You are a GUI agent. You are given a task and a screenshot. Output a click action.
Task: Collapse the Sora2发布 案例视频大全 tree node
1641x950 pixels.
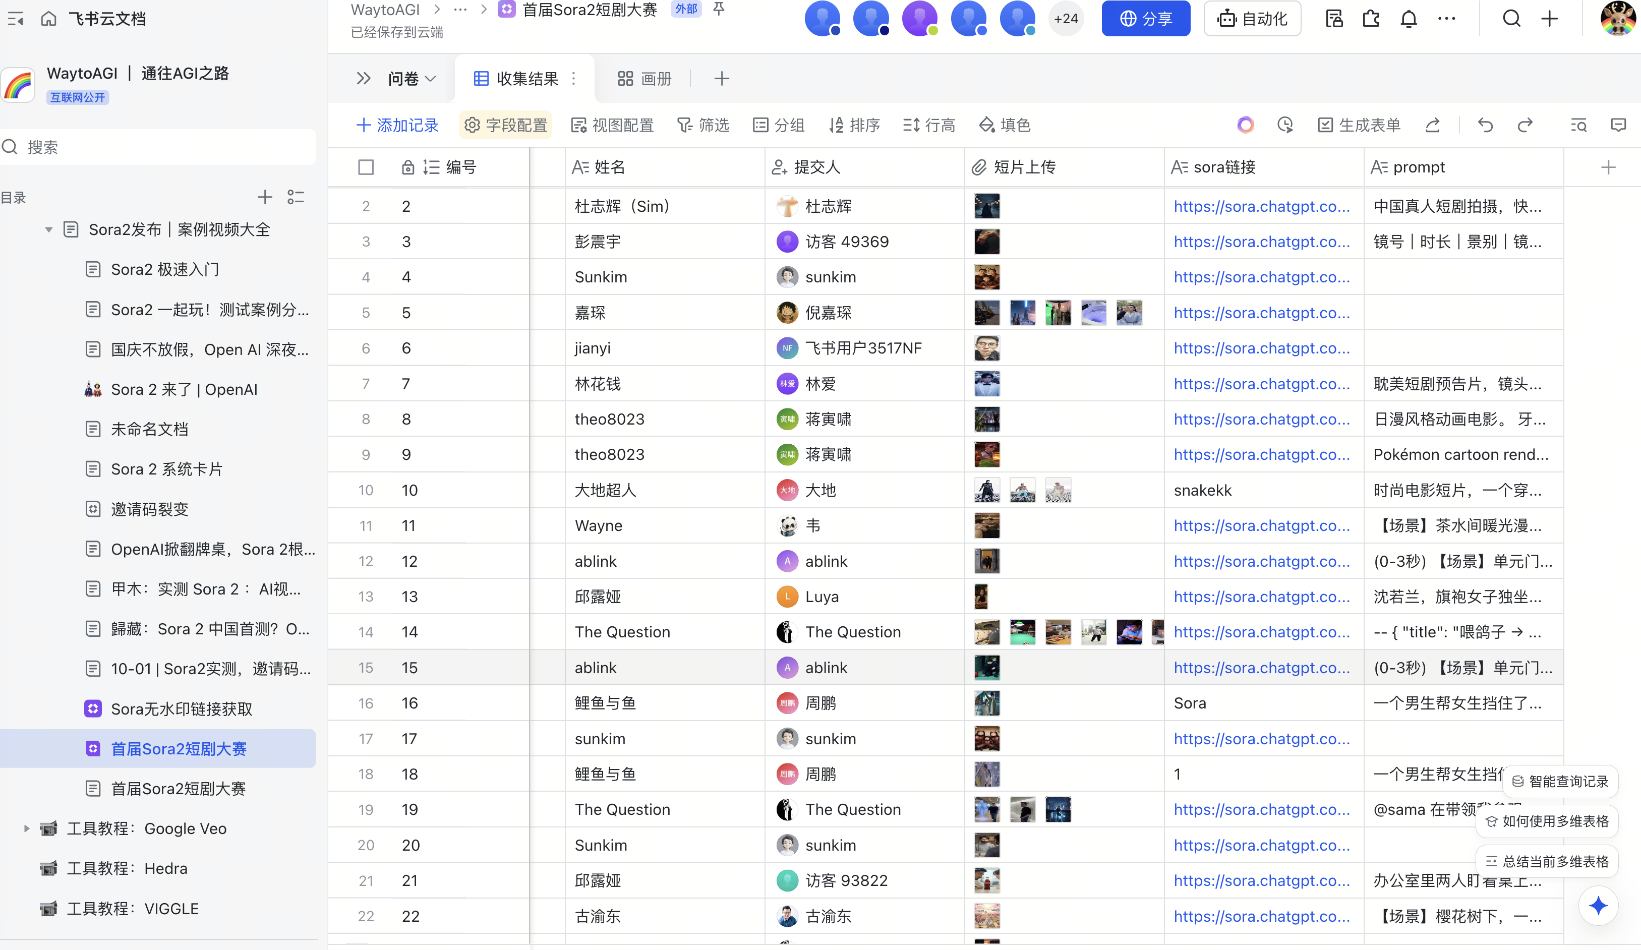49,229
